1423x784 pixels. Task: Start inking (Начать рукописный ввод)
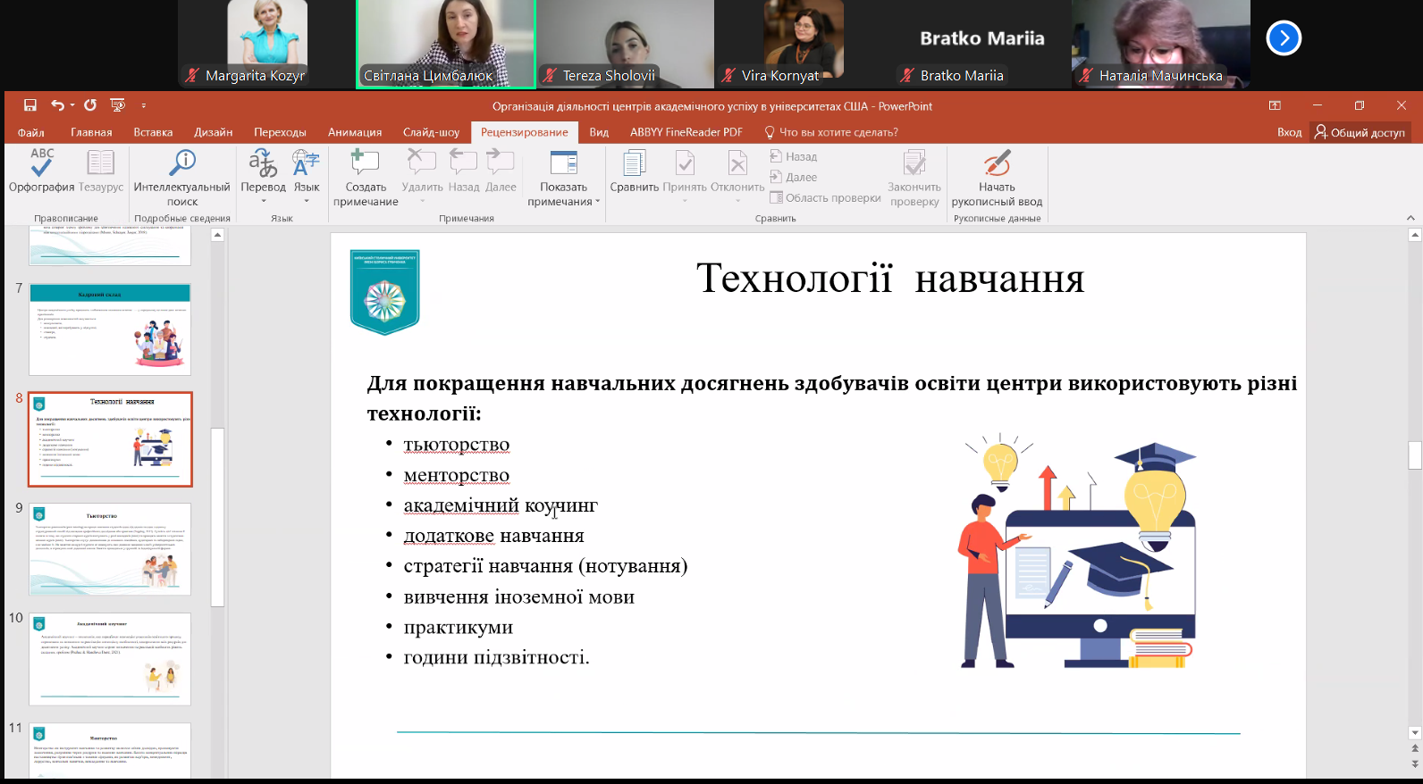click(997, 164)
